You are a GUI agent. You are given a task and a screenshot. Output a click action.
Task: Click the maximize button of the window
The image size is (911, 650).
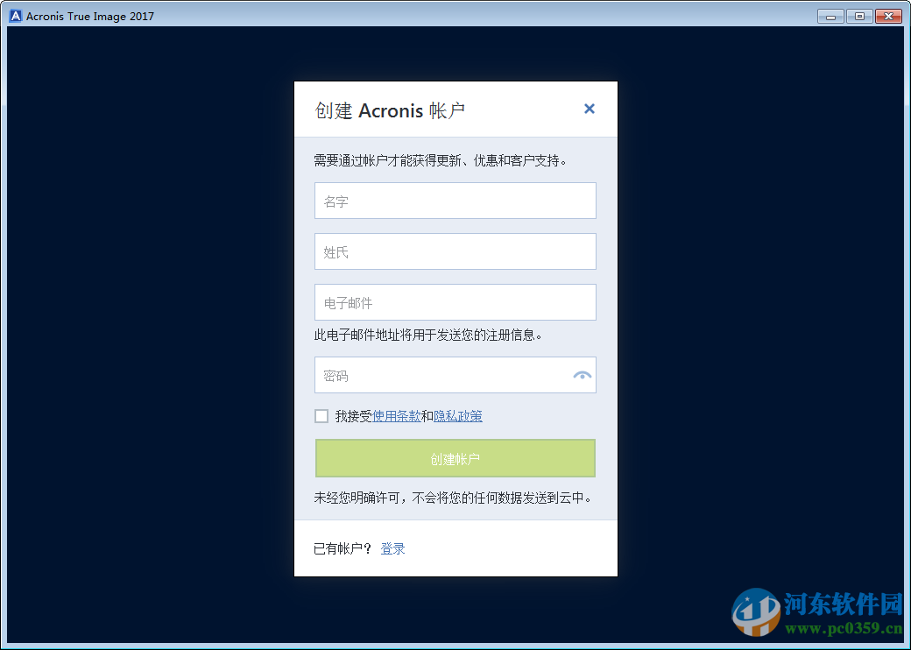click(x=858, y=15)
